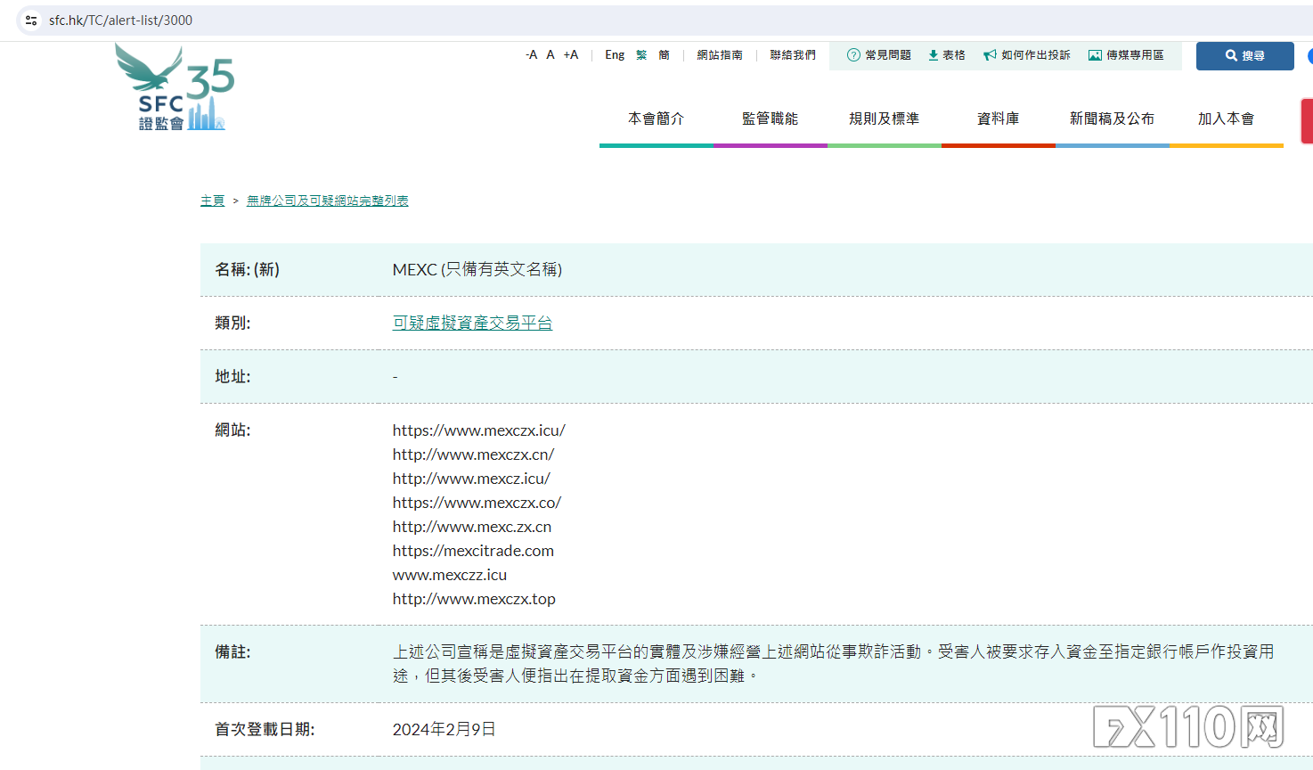1313x770 pixels.
Task: Click the SFC 35 logo
Action: [x=175, y=87]
